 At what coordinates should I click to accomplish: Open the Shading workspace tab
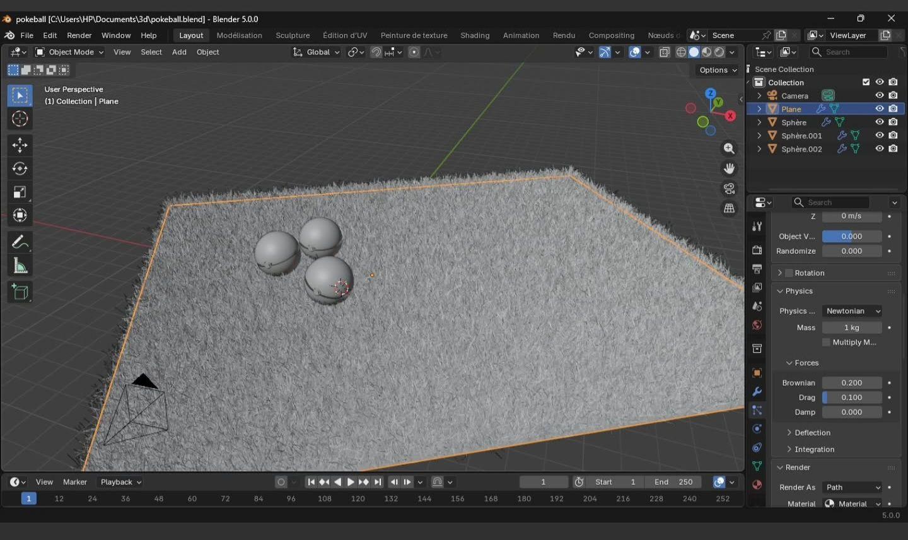coord(474,35)
